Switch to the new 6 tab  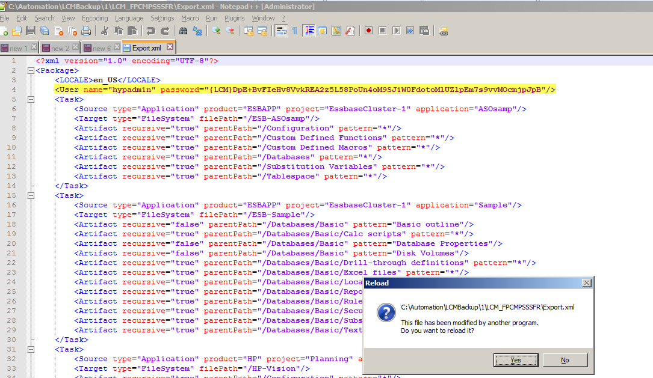(x=102, y=48)
